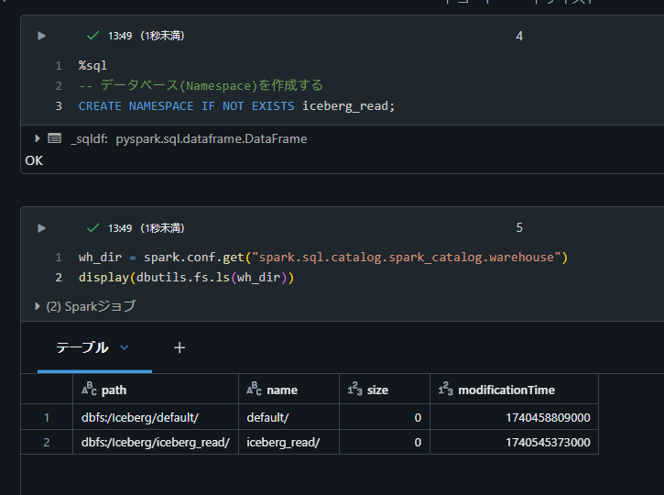Expand the (2) Sparkジョブ section

(38, 306)
